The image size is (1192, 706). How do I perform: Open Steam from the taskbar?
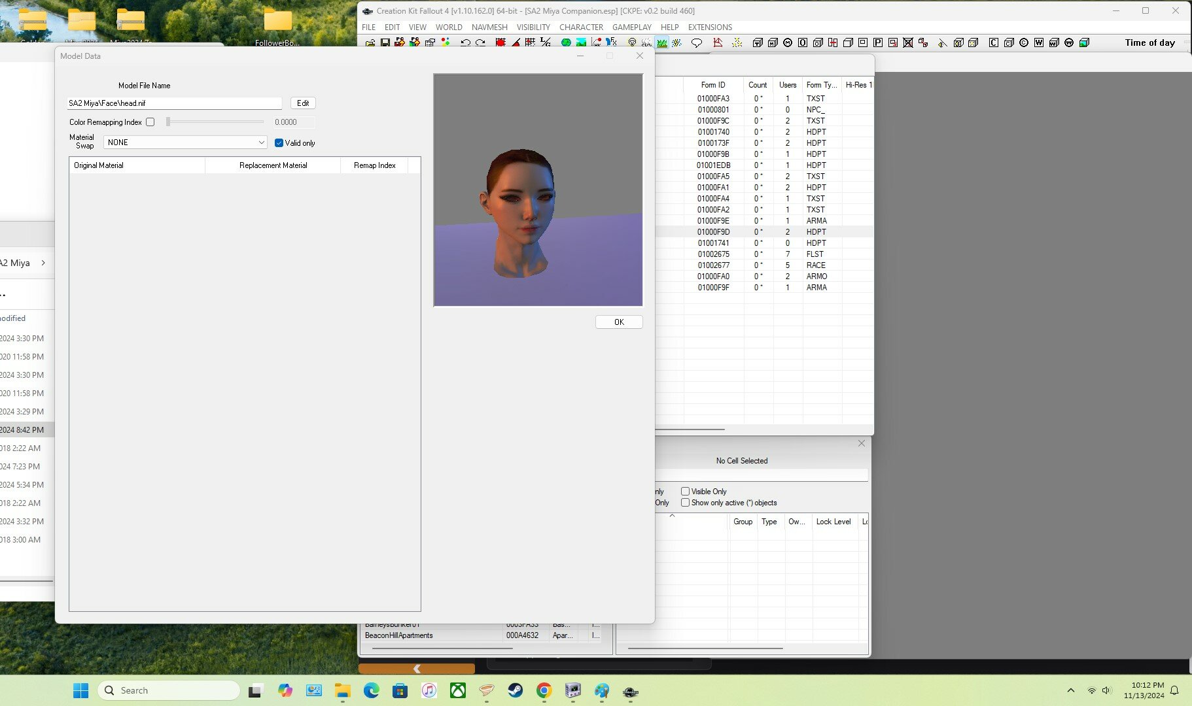[515, 690]
